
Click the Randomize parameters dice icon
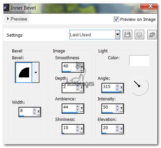[139, 35]
